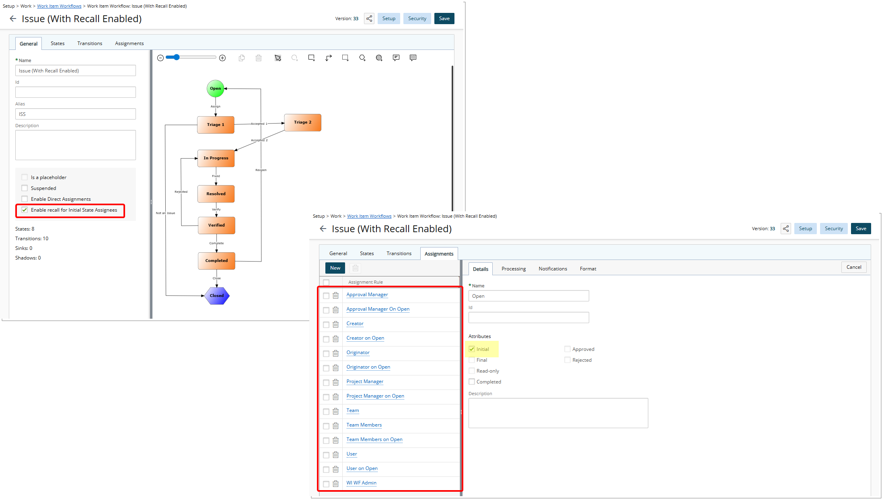
Task: Click the zoom out minus icon
Action: (x=160, y=58)
